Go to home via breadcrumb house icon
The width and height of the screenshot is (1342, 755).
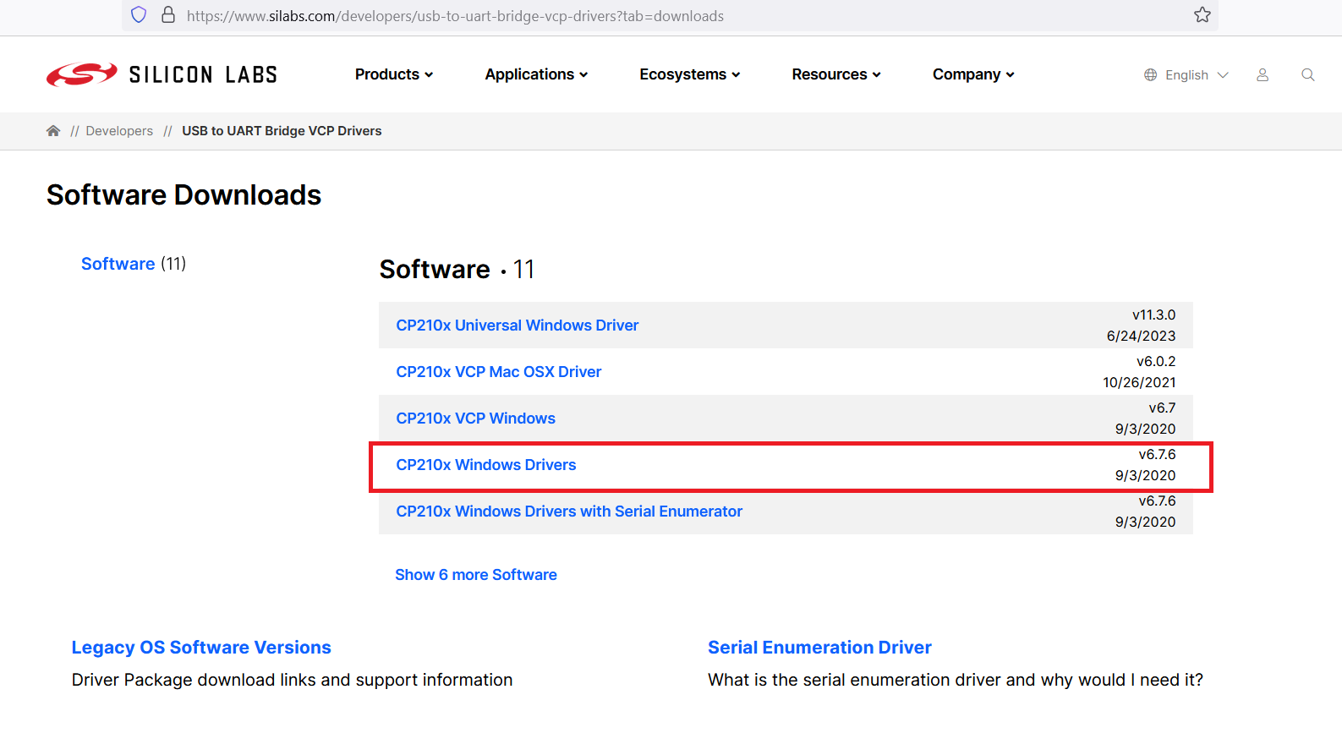click(x=53, y=130)
